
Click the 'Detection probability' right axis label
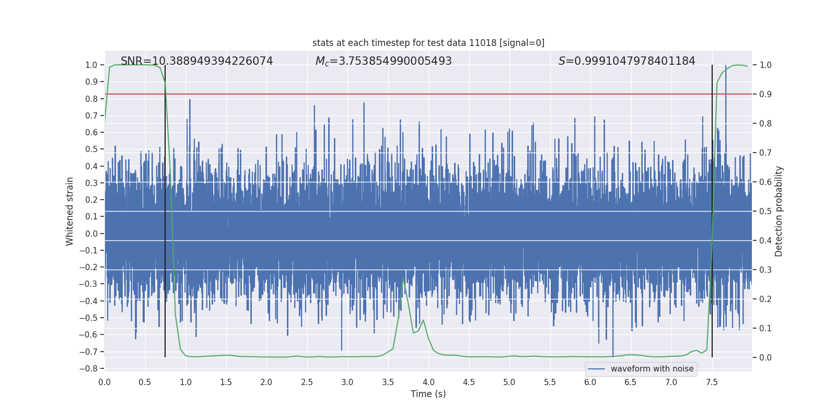click(779, 211)
